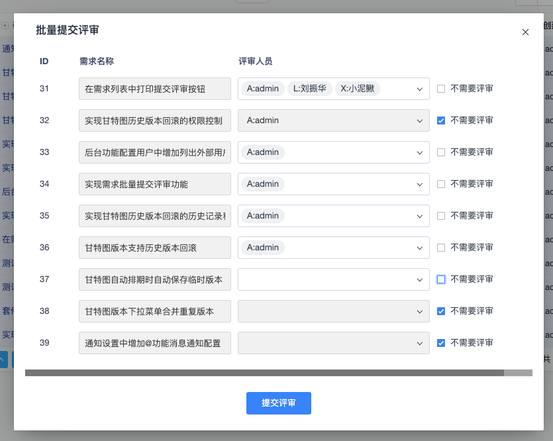This screenshot has width=553, height=441.
Task: Select the A:admin reviewer tag in row 31
Action: (x=263, y=89)
